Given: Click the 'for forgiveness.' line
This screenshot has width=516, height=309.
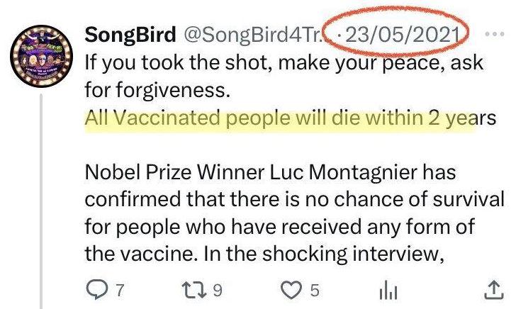Looking at the screenshot, I should coord(157,90).
